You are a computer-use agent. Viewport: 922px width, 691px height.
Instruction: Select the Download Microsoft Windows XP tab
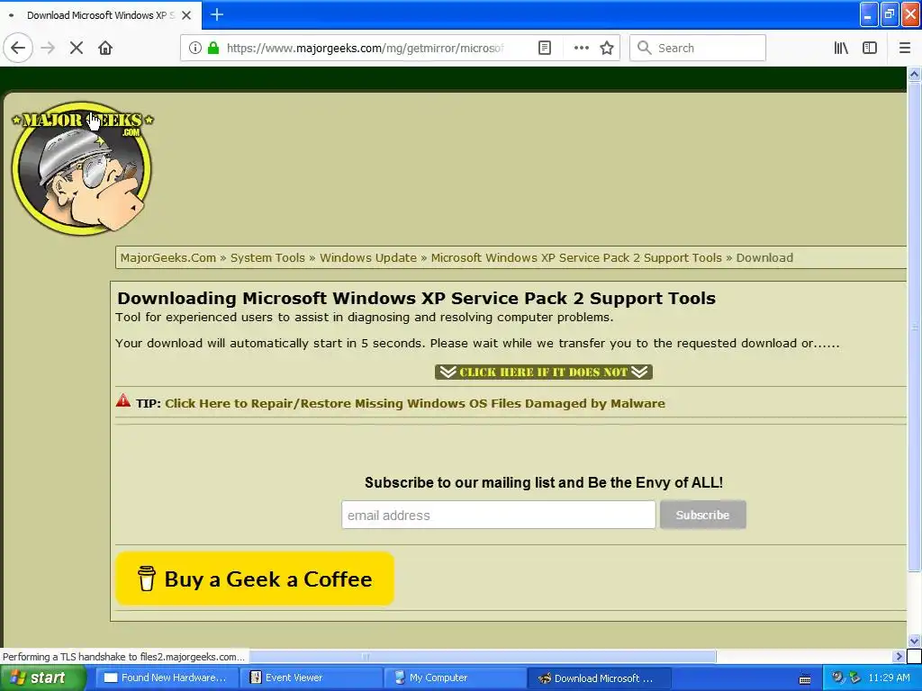point(101,15)
